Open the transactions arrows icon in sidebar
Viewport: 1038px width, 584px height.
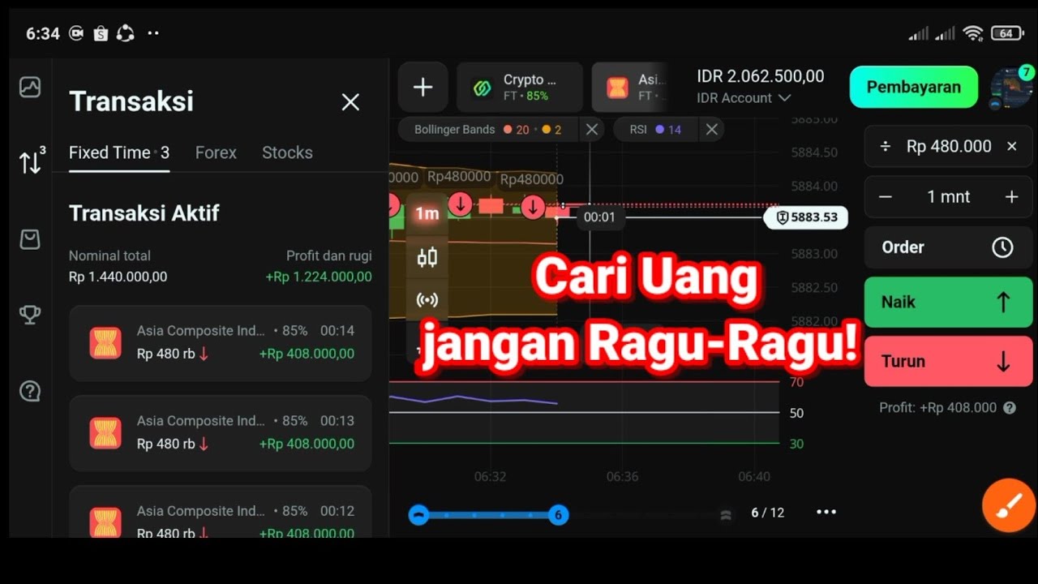pyautogui.click(x=32, y=161)
